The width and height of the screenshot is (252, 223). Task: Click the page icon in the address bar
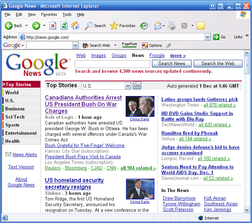coord(22,37)
